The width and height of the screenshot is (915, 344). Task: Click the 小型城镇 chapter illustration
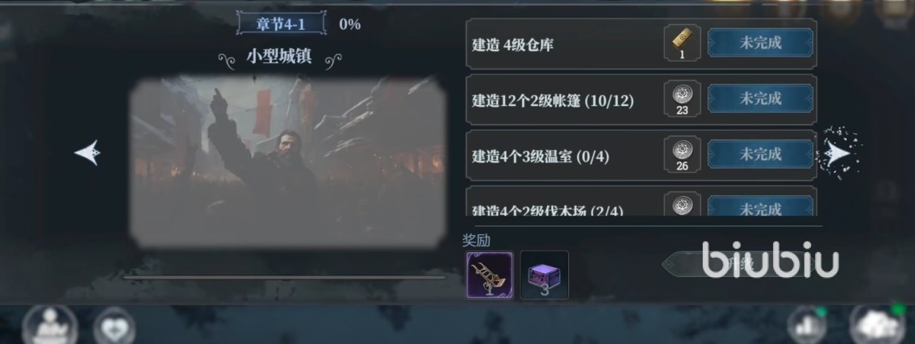[x=288, y=162]
